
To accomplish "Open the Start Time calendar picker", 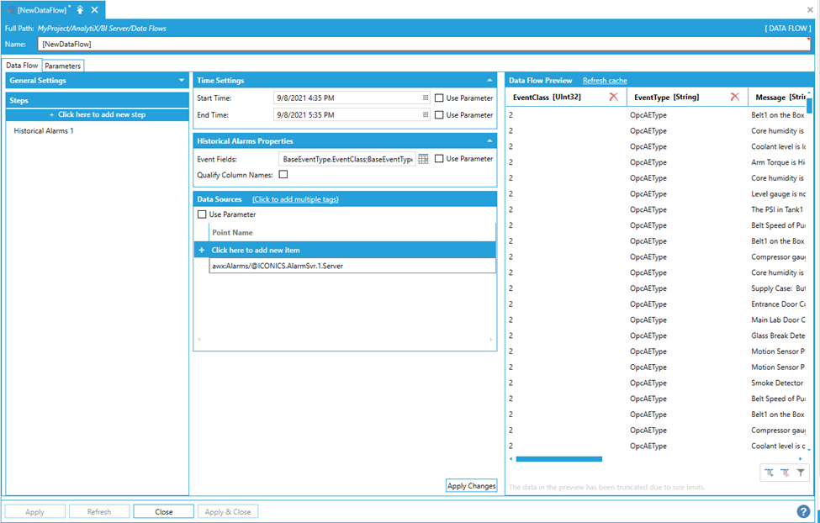I will (x=426, y=98).
